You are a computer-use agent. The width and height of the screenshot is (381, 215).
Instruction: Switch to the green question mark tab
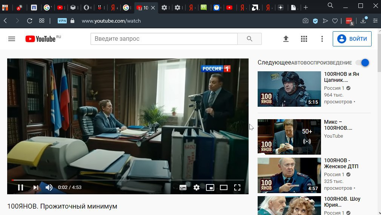(204, 8)
